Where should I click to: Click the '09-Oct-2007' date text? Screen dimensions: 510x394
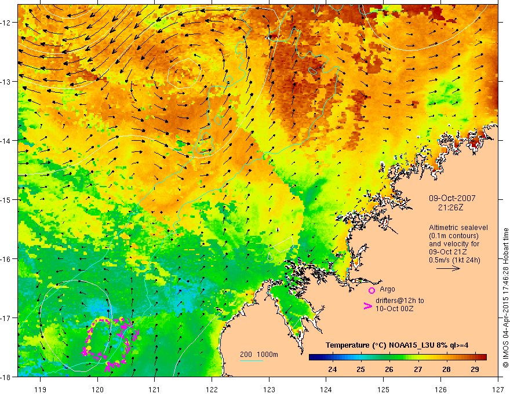[x=452, y=198]
